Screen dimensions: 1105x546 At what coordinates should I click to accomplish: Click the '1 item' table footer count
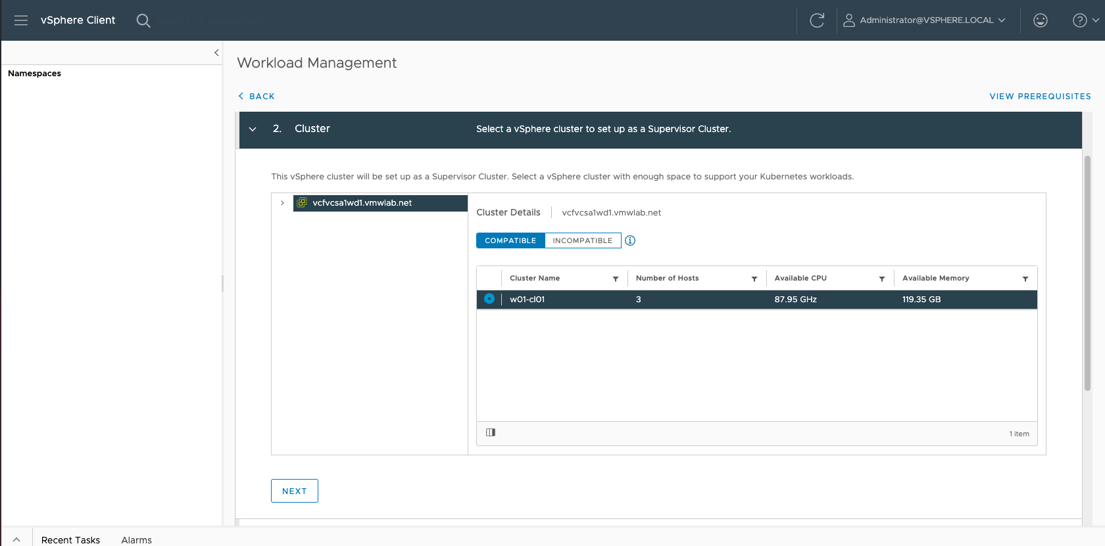[1019, 434]
